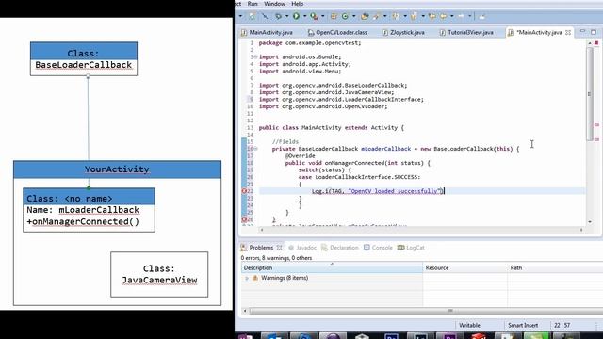Click the Back navigation arrow icon

[x=444, y=16]
